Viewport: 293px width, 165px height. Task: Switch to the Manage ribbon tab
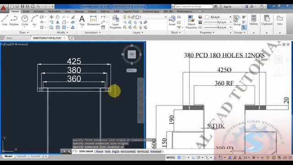click(79, 11)
